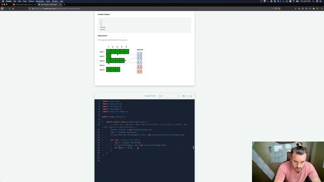
Task: Open the File menu
Action: tap(15, 1)
